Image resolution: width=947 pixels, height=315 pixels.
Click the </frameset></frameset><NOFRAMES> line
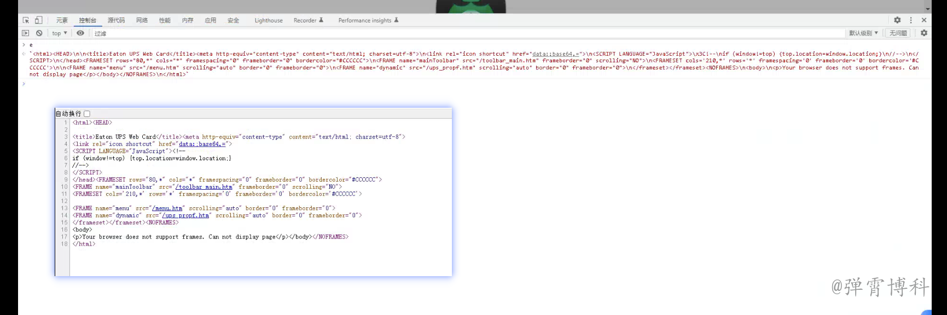(125, 223)
